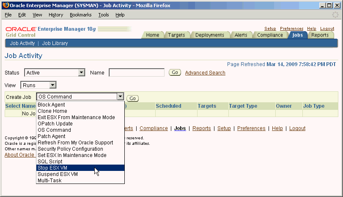This screenshot has width=343, height=197.
Task: Click the footer Reports link
Action: (x=201, y=128)
